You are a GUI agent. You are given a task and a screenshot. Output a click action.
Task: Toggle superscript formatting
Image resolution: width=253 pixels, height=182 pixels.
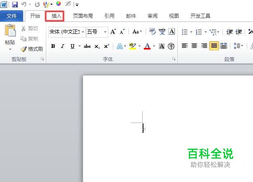(107, 46)
